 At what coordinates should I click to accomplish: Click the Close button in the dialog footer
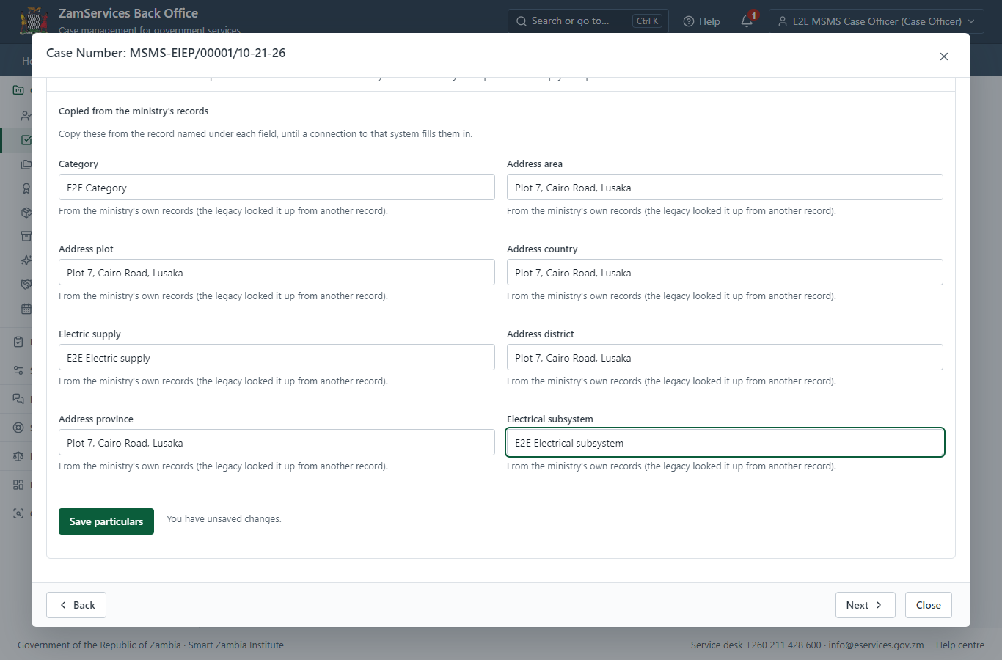coord(929,605)
